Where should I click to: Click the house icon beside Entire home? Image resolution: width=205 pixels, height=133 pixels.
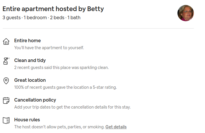pyautogui.click(x=6, y=41)
